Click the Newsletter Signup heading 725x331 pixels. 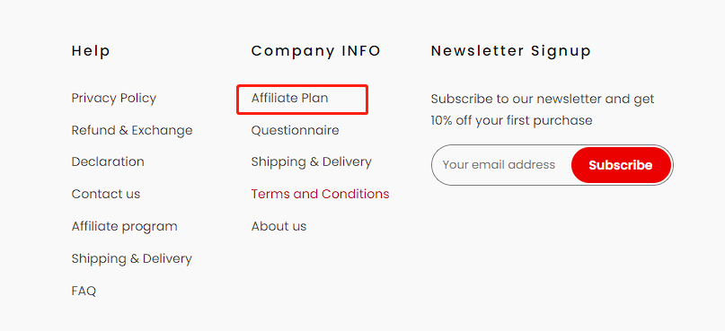[x=511, y=51]
